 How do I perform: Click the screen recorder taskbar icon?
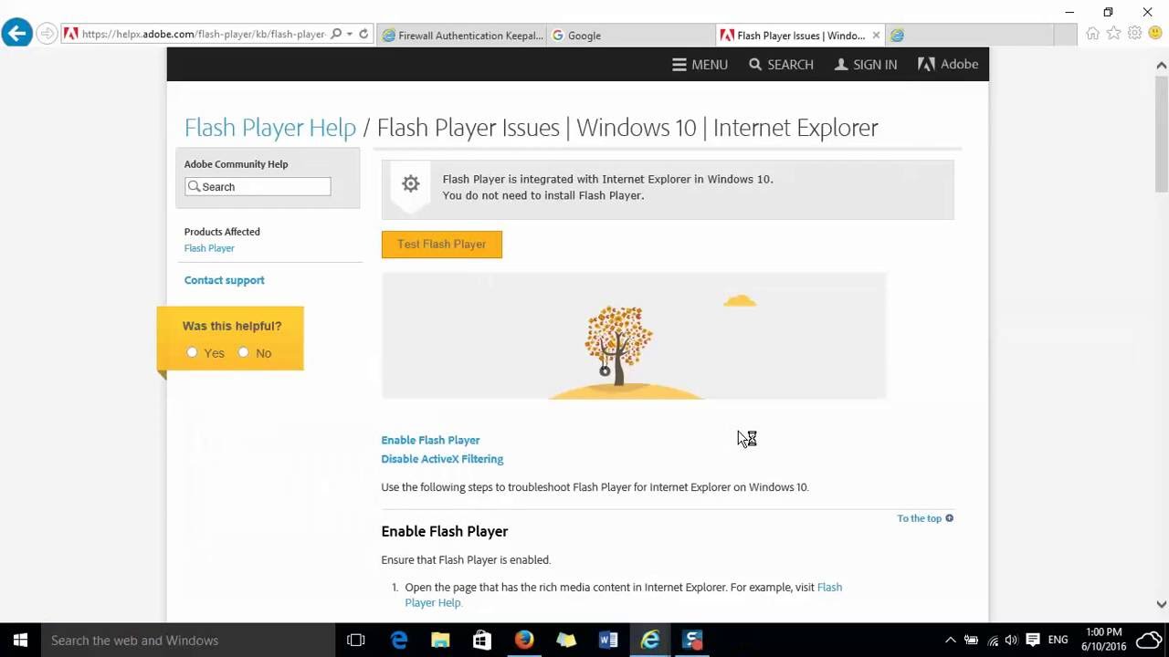click(693, 641)
